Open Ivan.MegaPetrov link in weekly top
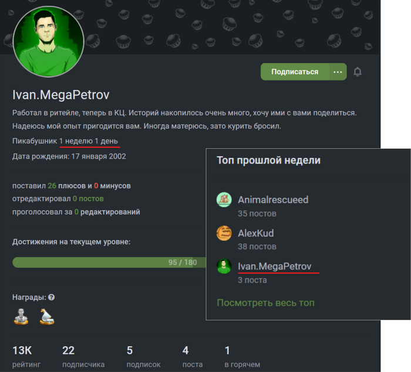This screenshot has width=411, height=372. pos(275,267)
